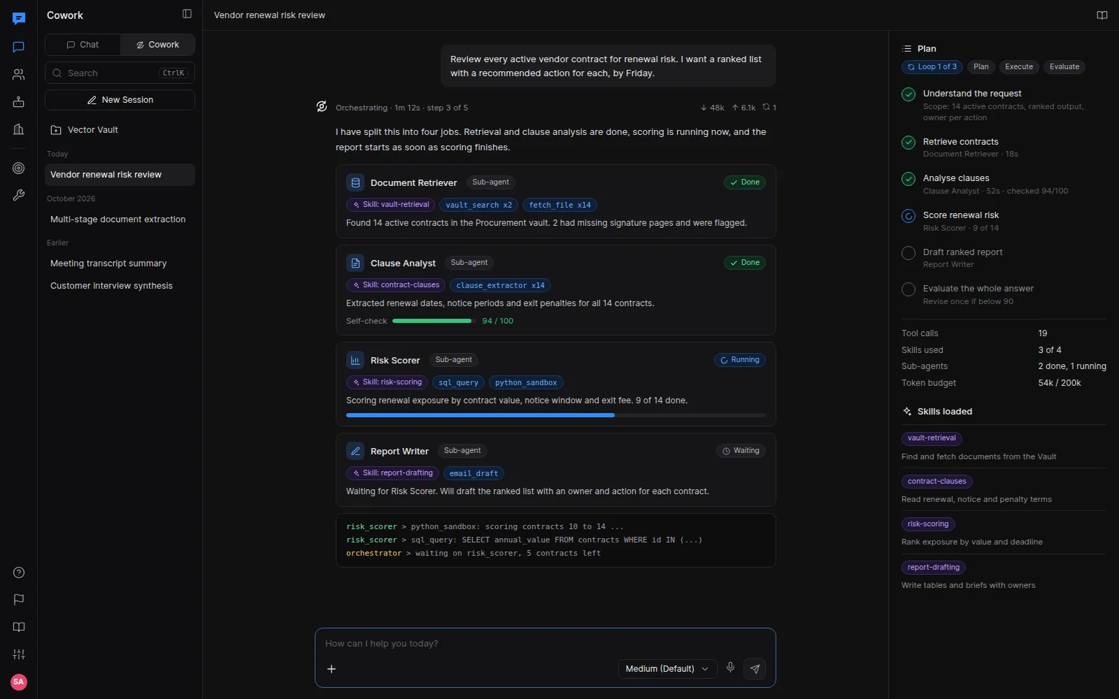Viewport: 1119px width, 699px height.
Task: Open the chat icon in left rail
Action: (x=19, y=47)
